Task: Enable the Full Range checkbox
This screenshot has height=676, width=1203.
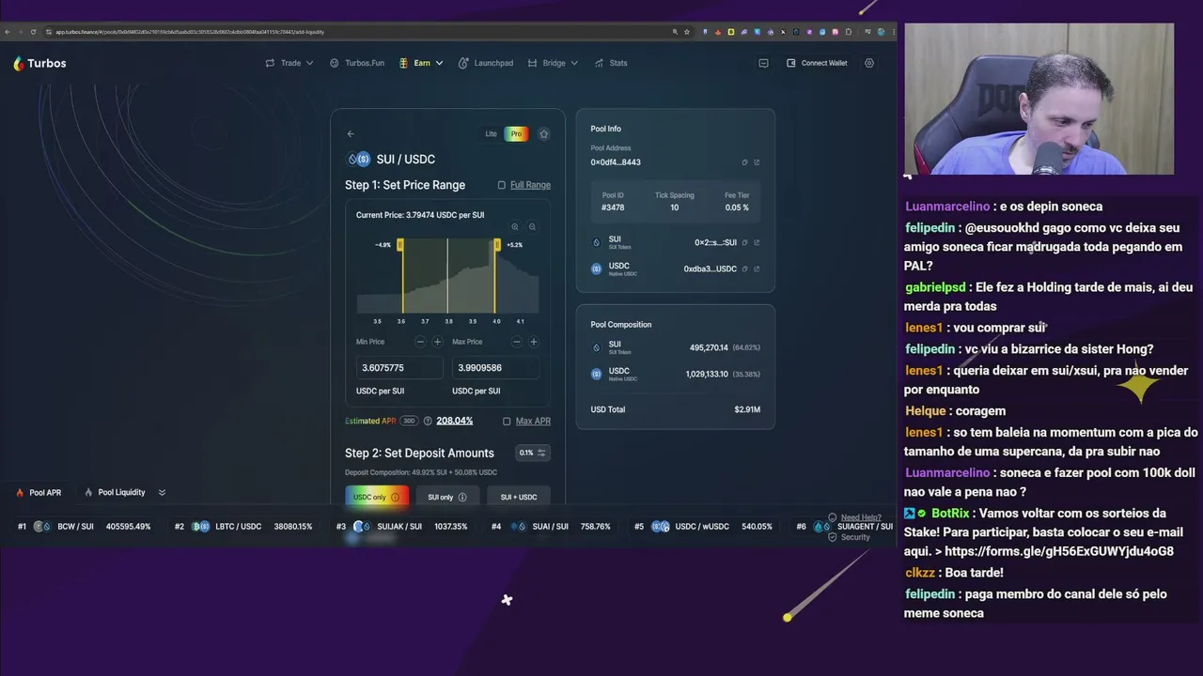Action: [501, 185]
